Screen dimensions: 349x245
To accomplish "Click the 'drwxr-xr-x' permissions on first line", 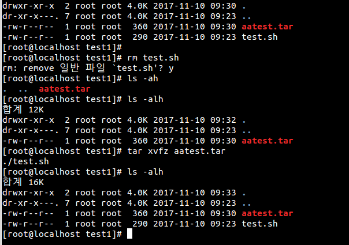I will tap(28, 6).
